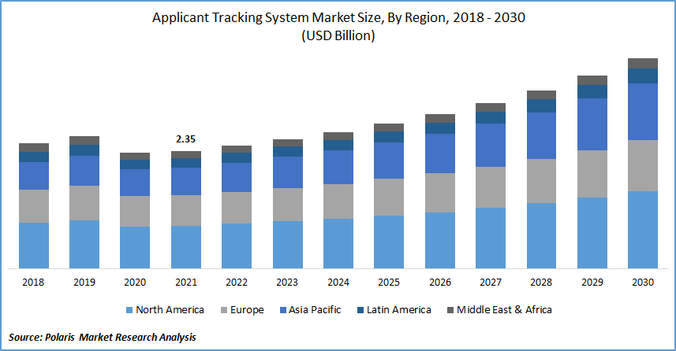Screen dimensions: 676x351
Task: Click Europe segment of the 2030 bar
Action: coord(642,165)
